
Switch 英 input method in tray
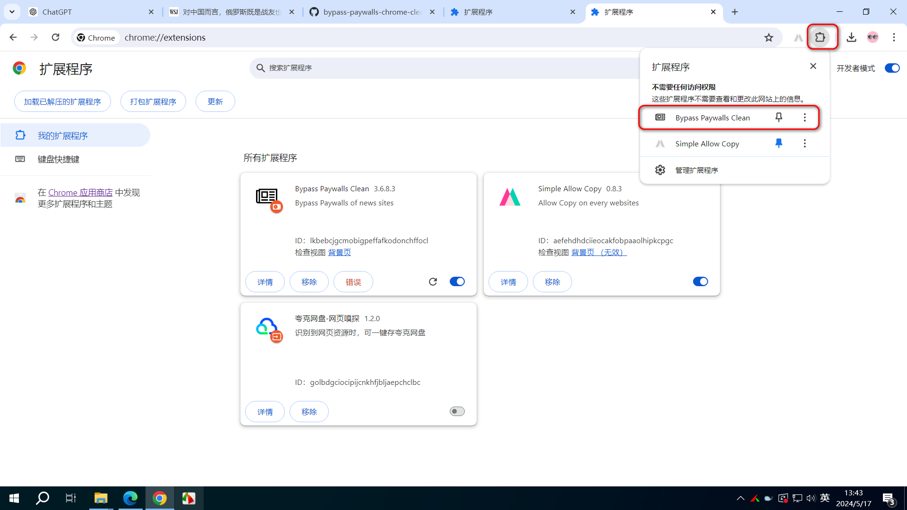click(825, 498)
